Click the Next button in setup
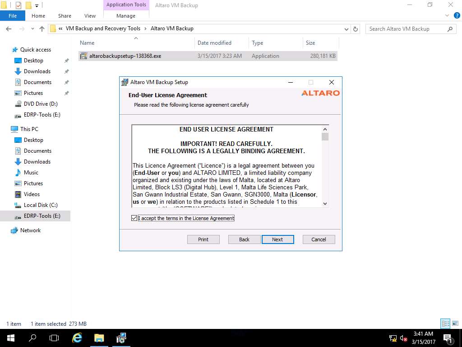 coord(277,239)
